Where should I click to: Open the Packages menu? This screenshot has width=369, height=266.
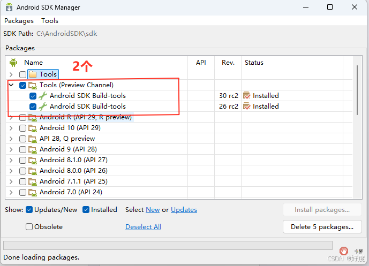(x=19, y=21)
